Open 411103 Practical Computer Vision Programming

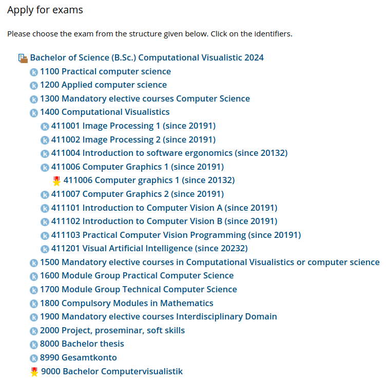[175, 235]
